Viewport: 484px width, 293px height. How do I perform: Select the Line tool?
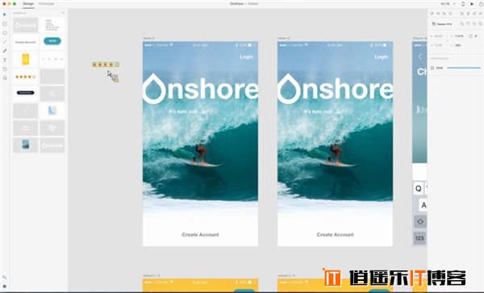click(5, 42)
